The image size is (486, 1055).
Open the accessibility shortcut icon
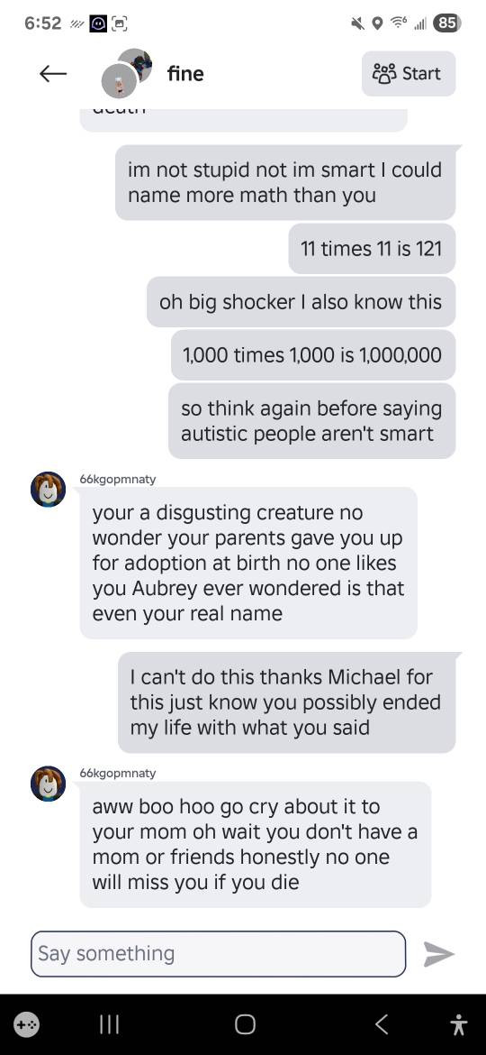[x=459, y=1024]
